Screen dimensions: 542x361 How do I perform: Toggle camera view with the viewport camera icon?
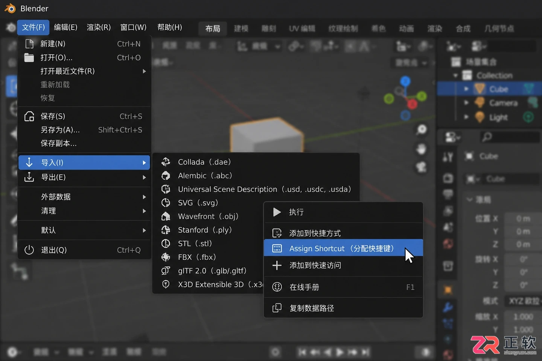[x=422, y=167]
